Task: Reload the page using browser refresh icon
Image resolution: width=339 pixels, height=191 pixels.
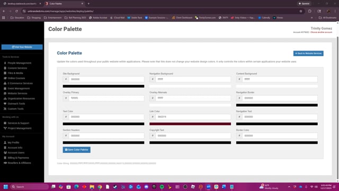Action: (x=16, y=11)
